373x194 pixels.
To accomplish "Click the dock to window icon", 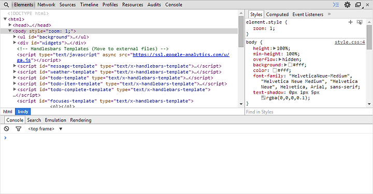I will (x=358, y=5).
